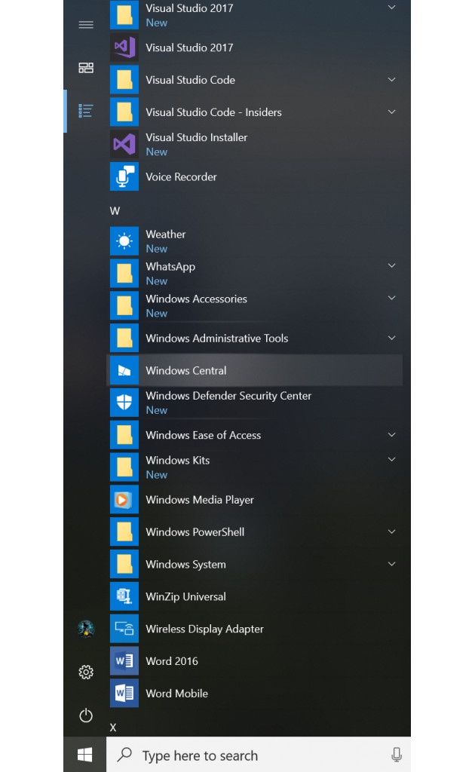Open the user account avatar
The width and height of the screenshot is (475, 772).
tap(86, 629)
